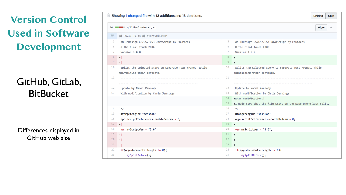Click left 'app.scriptPreferences.enableRedraw = 0;' line
Image resolution: width=346 pixels, height=195 pixels.
pos(150,119)
